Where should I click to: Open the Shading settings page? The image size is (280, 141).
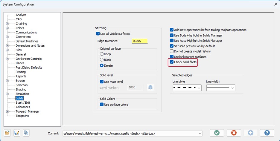[21, 89]
